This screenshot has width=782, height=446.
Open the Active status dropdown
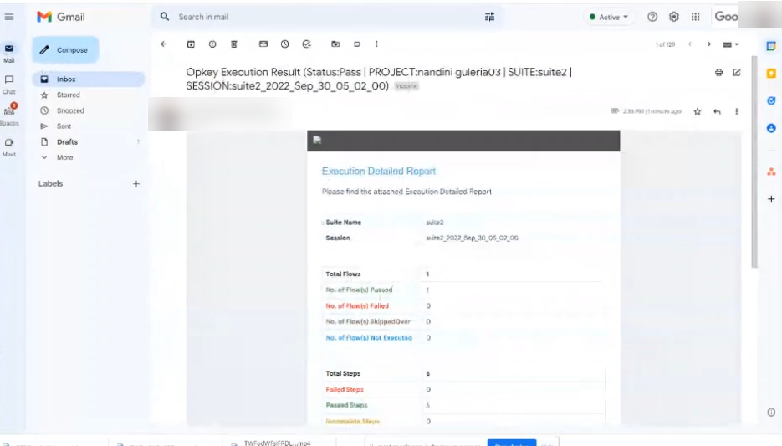[x=609, y=17]
